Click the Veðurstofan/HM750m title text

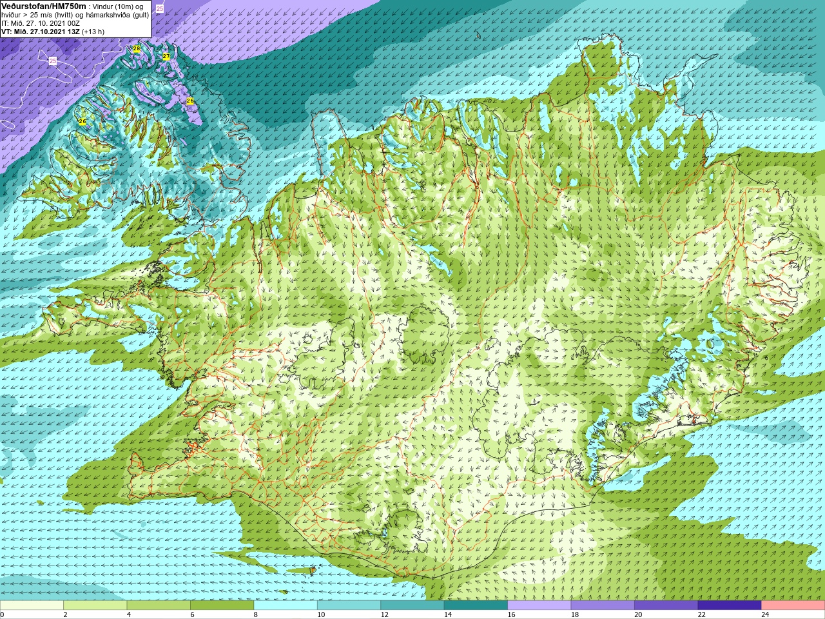43,6
